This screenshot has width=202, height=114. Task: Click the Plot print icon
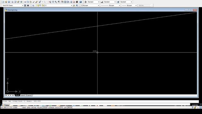click(13, 2)
